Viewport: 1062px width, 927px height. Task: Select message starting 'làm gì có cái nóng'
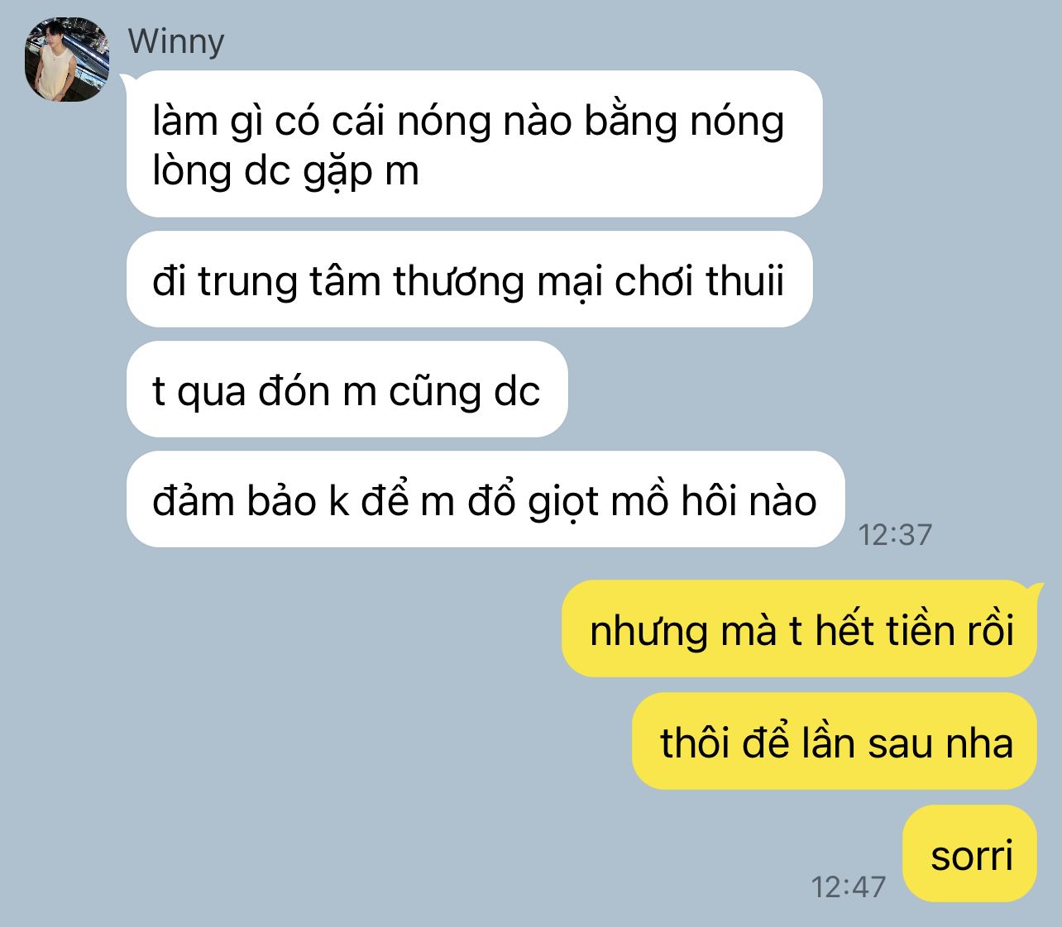[474, 144]
